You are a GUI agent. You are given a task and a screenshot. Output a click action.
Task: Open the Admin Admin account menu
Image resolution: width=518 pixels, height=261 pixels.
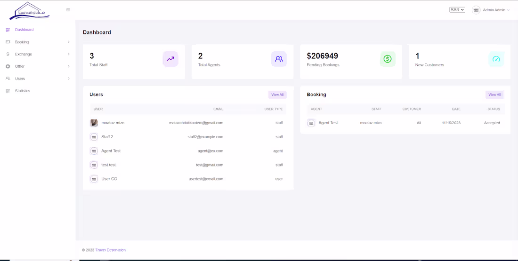pyautogui.click(x=496, y=10)
